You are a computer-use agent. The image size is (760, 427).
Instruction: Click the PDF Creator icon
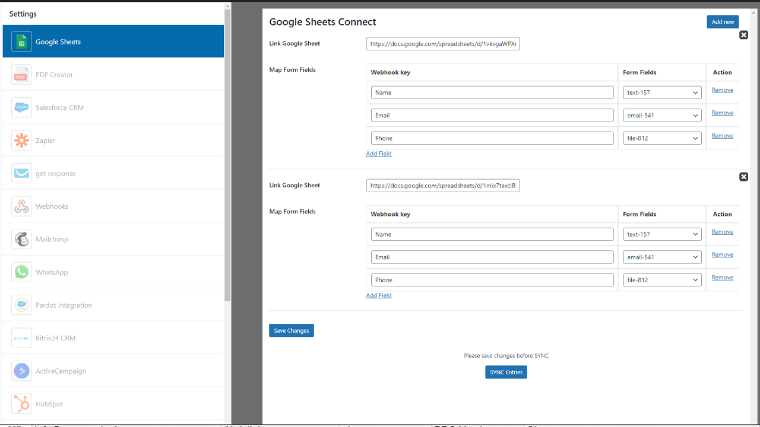point(21,75)
